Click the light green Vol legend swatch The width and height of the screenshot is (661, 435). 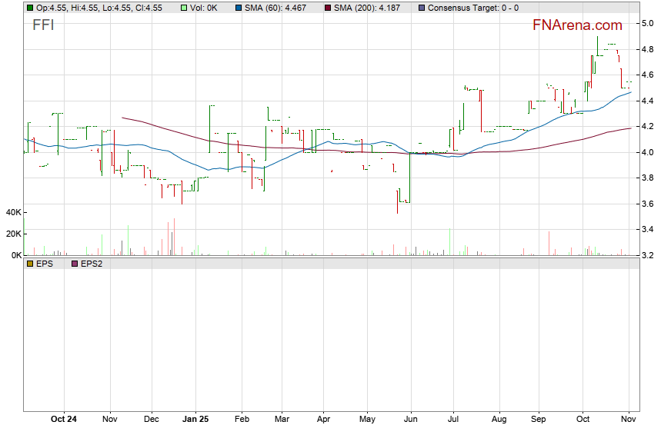pos(183,8)
